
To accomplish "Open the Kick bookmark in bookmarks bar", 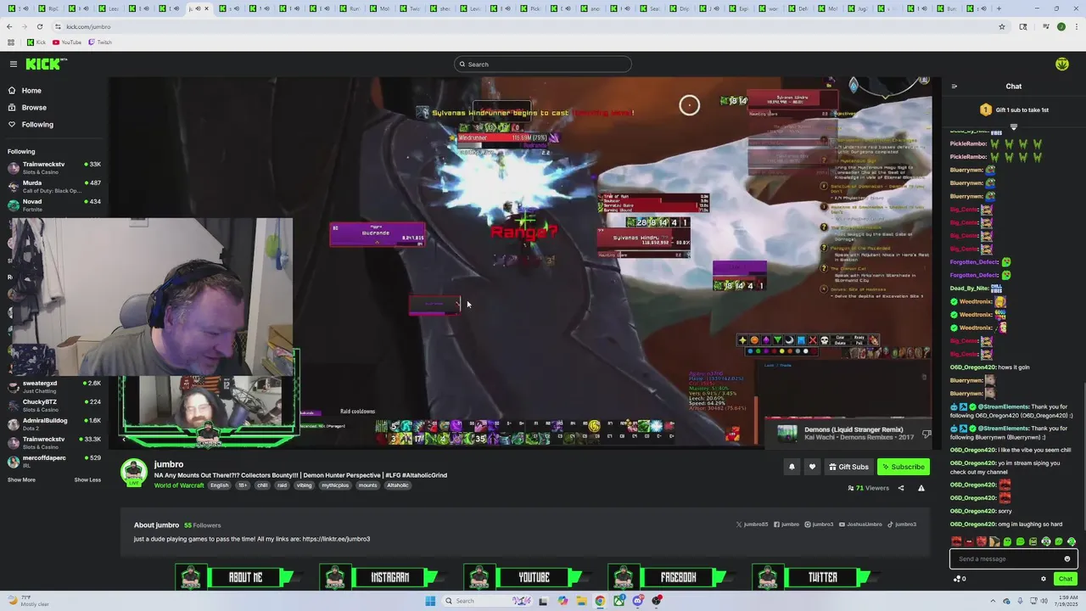I will (x=36, y=42).
